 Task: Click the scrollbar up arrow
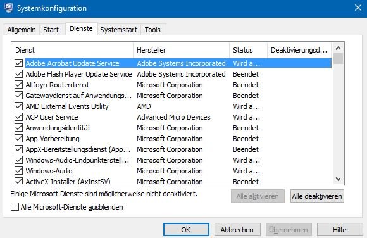tap(338, 48)
